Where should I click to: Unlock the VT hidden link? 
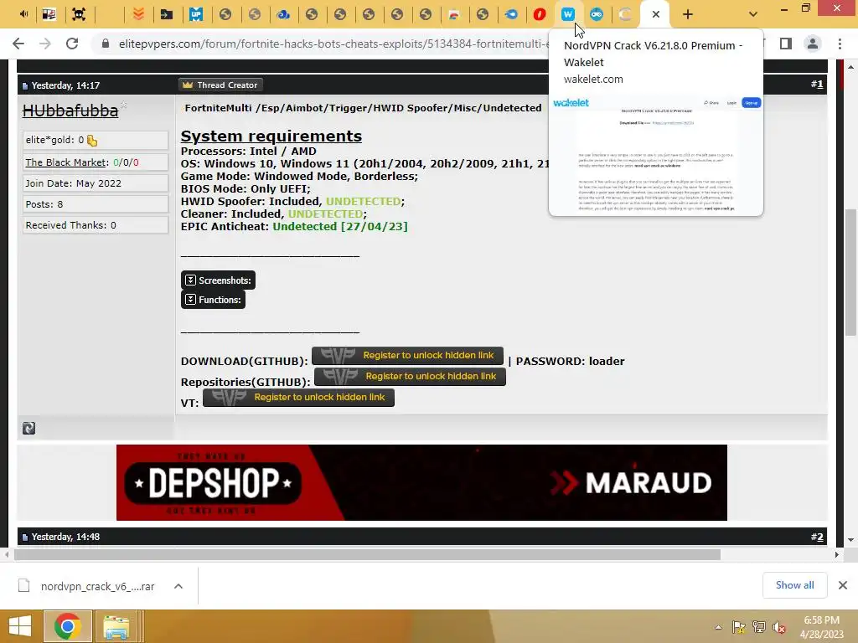click(x=298, y=397)
